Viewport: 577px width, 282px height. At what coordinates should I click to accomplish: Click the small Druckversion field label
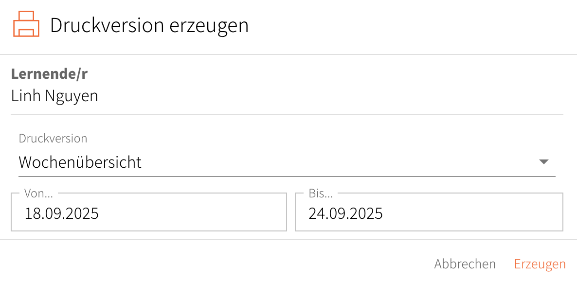(53, 138)
